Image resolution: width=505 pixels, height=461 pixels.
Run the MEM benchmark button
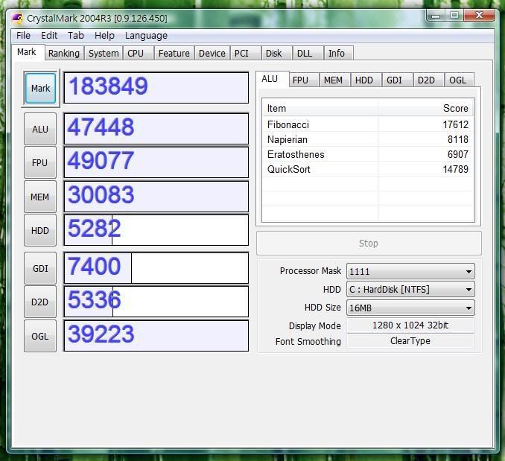tap(40, 197)
